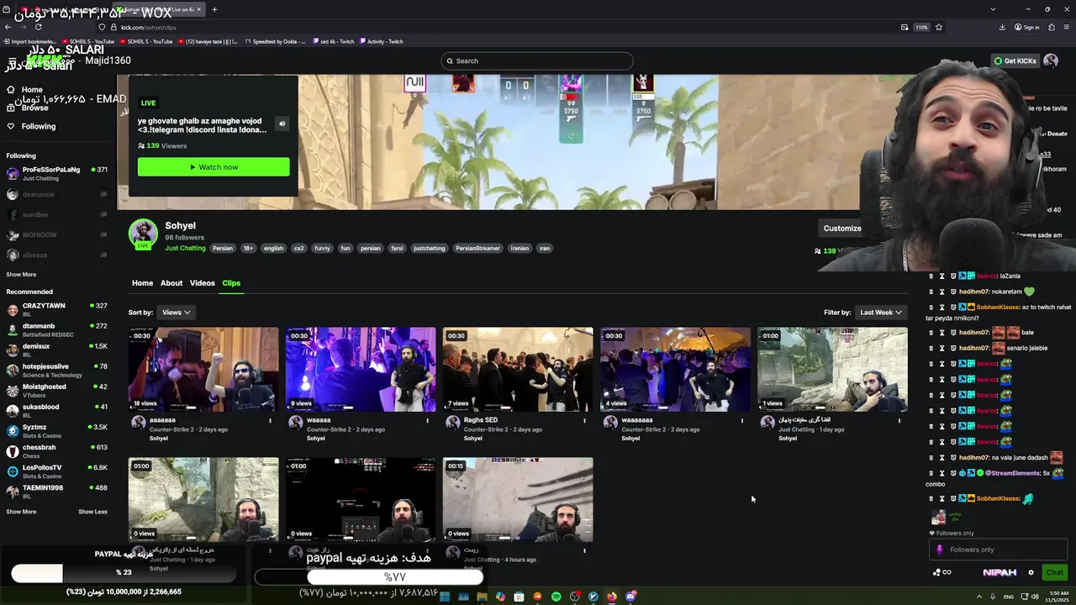Open File Explorer from the taskbar

point(482,597)
